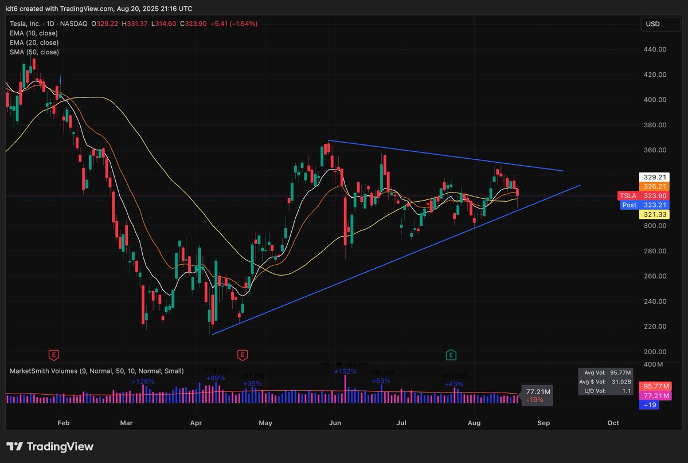Click the Avg Vol: 95.77M stat
This screenshot has height=463, width=688.
click(x=608, y=371)
